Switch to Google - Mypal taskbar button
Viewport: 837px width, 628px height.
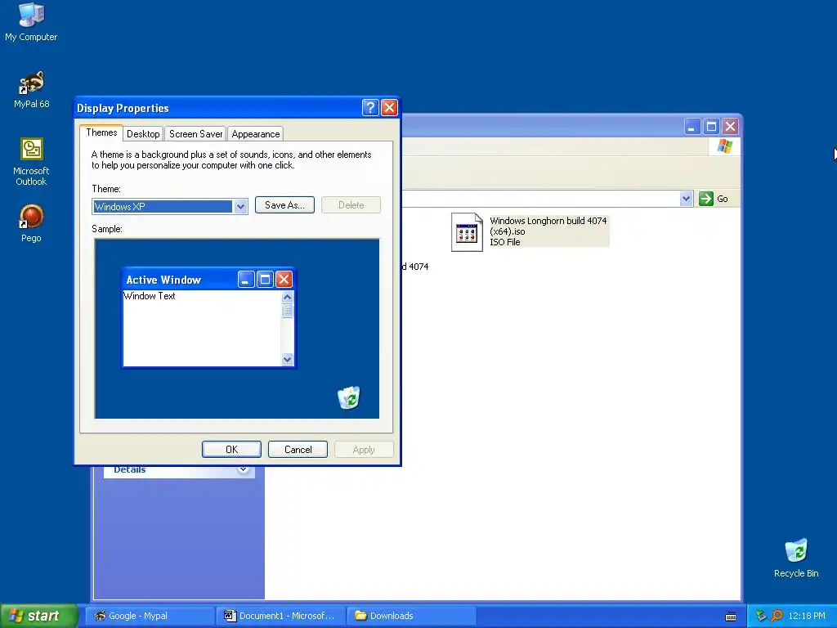coord(151,616)
